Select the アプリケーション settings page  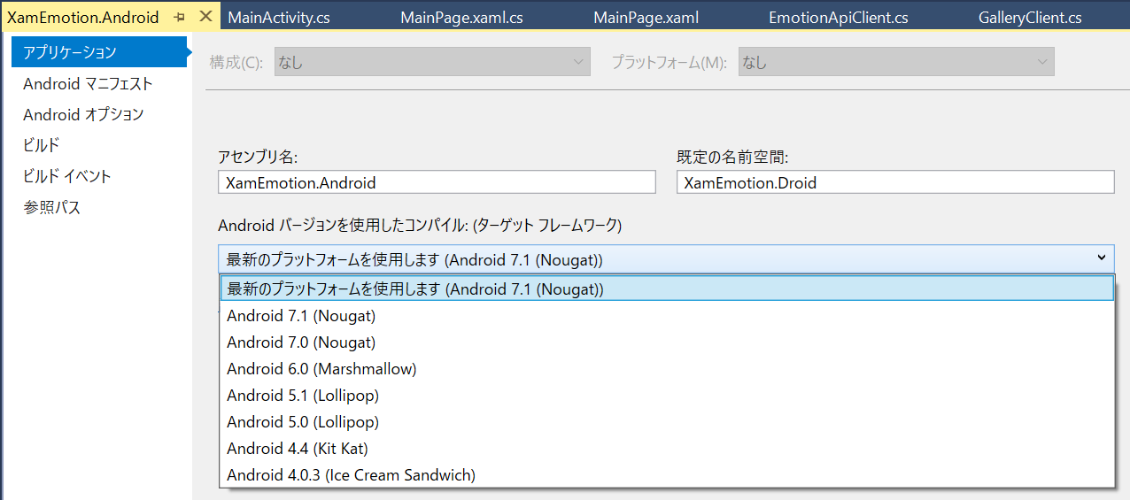click(x=99, y=52)
